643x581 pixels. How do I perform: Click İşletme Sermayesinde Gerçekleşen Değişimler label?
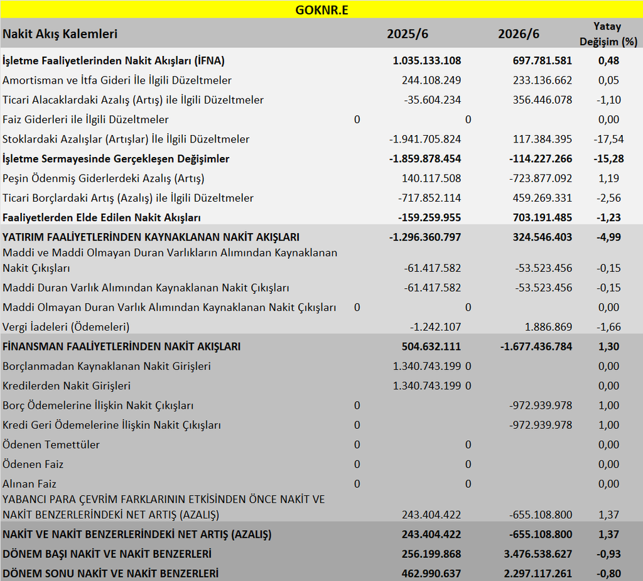click(116, 159)
